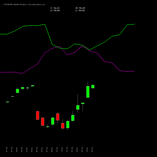Click the 19 Jan date axis label
This screenshot has width=157, height=157.
point(77,149)
